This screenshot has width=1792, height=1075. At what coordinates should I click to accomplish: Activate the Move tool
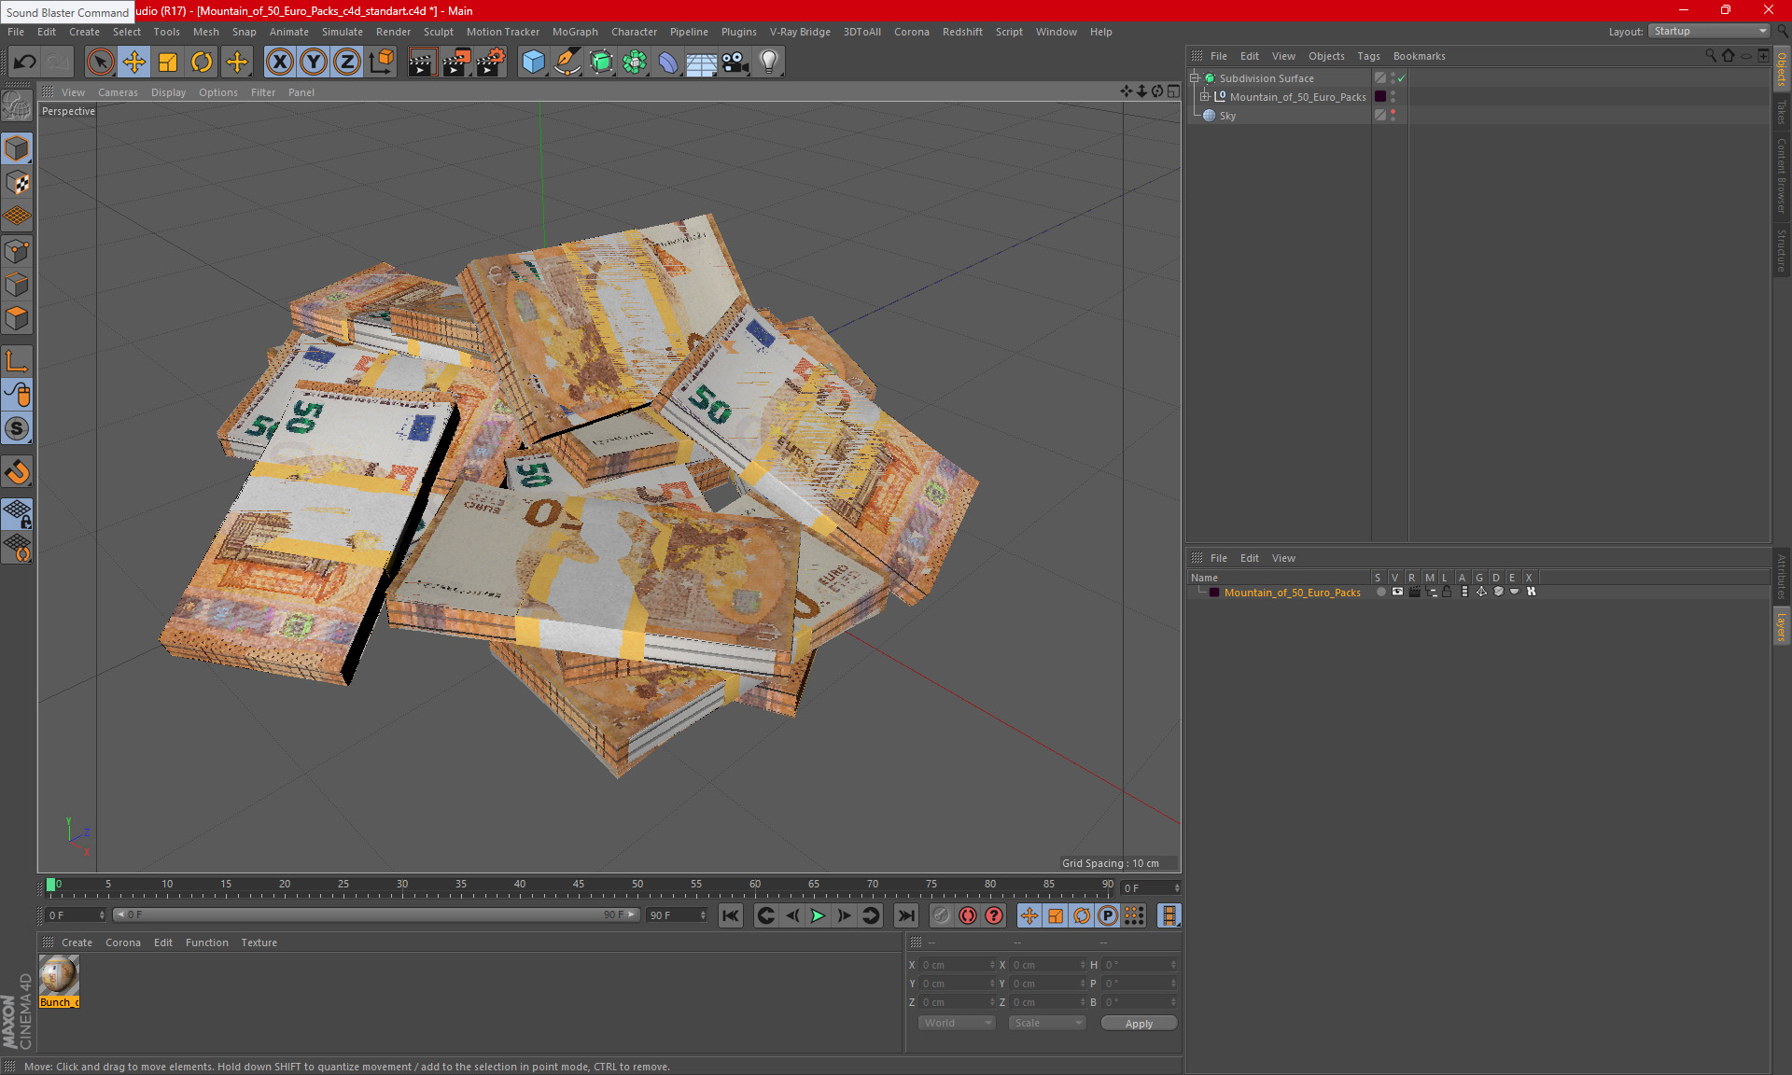(x=134, y=63)
